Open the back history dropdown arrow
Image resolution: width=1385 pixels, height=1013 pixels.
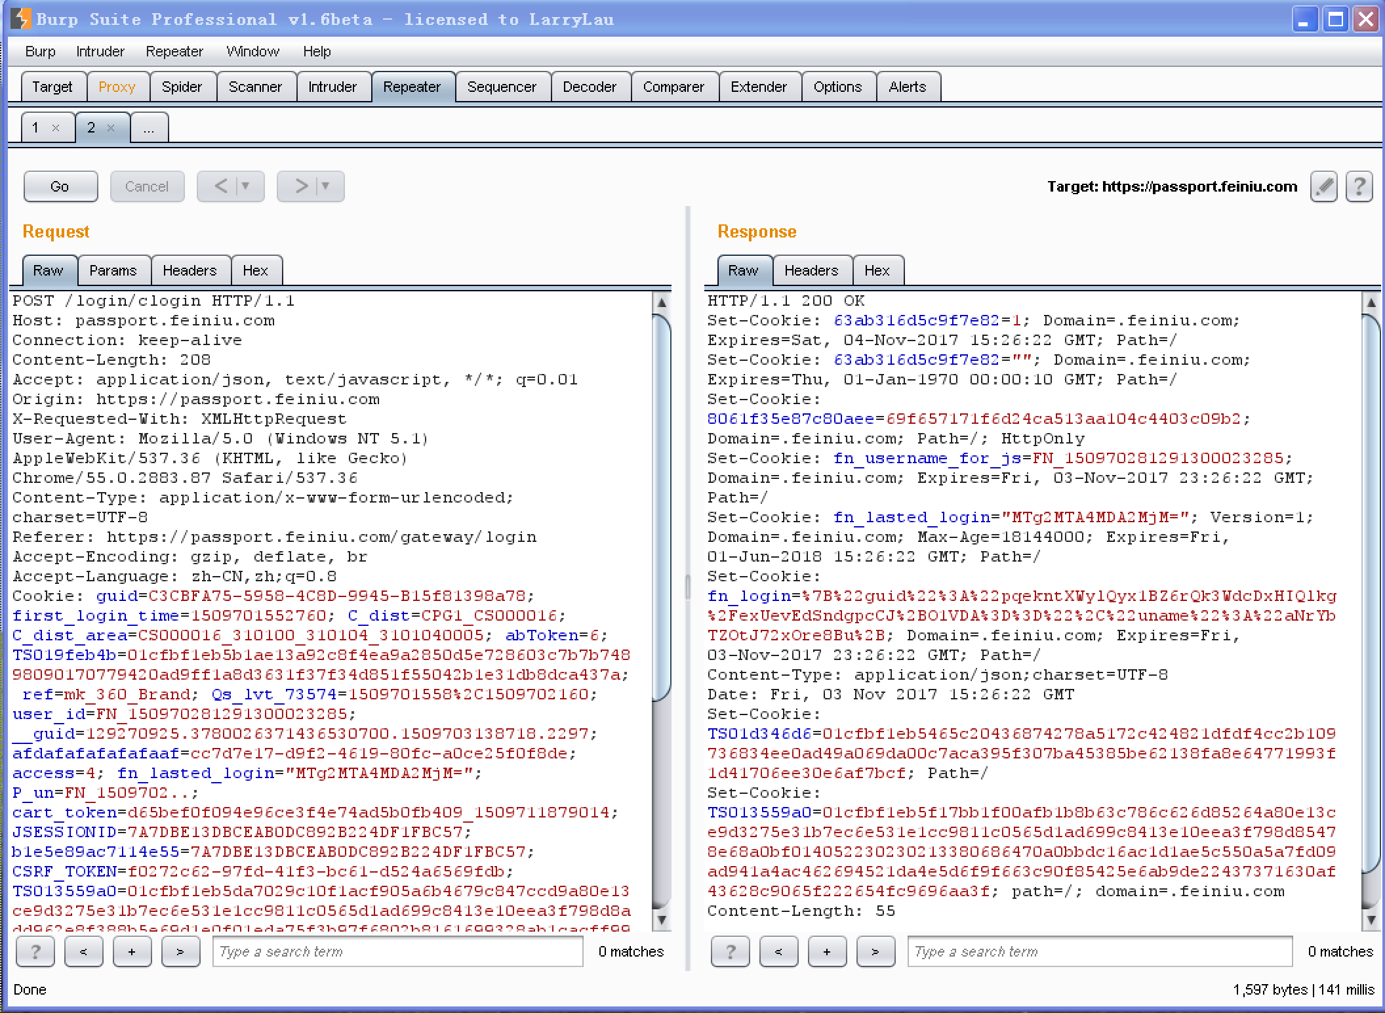point(247,186)
